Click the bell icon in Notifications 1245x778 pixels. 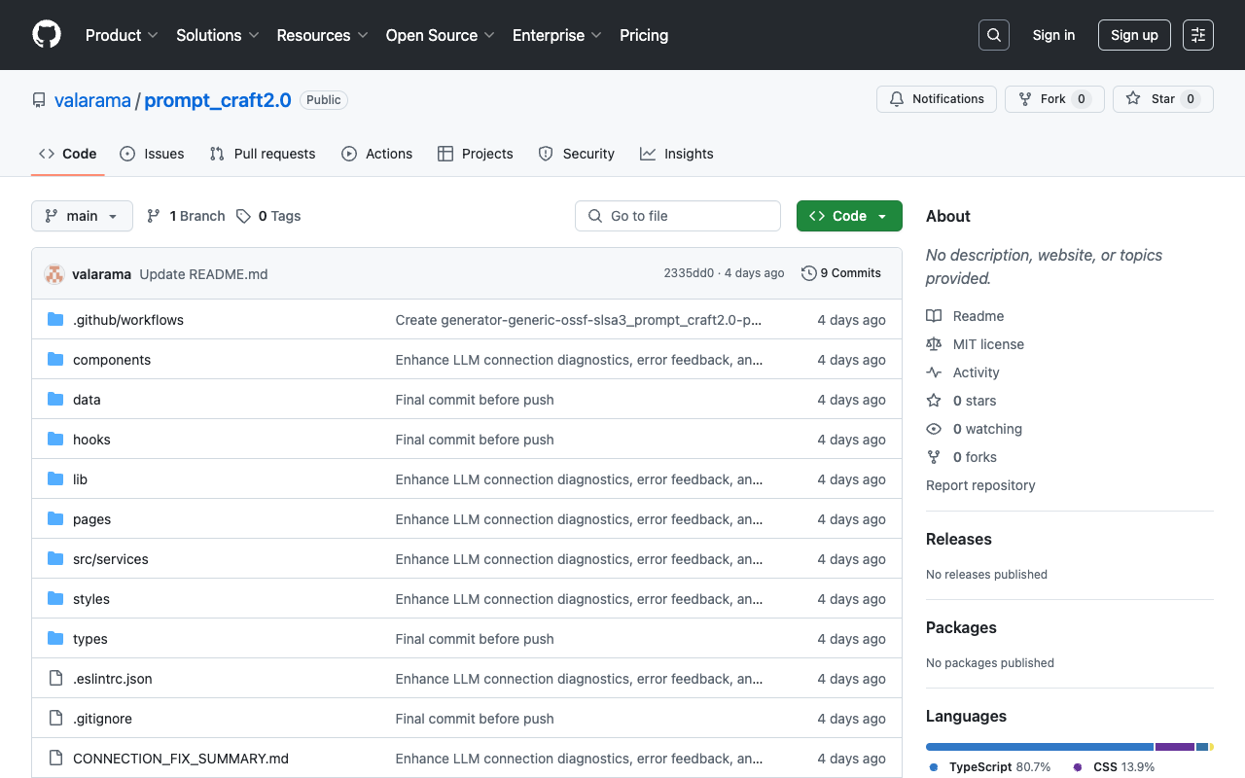pos(897,99)
